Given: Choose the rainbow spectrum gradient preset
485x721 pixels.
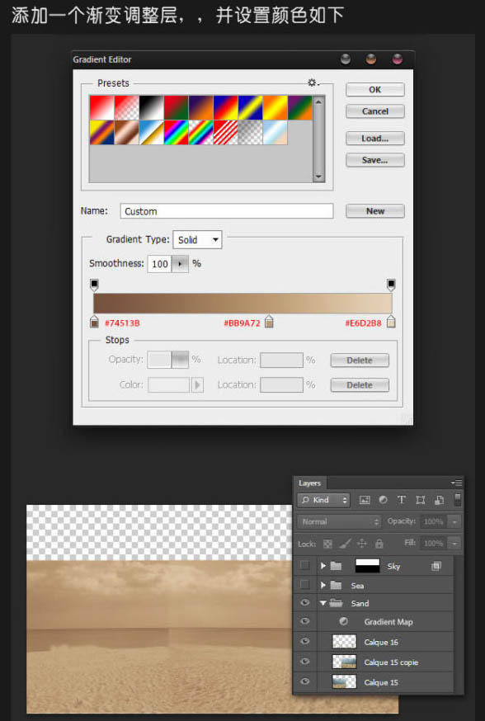Looking at the screenshot, I should [177, 133].
